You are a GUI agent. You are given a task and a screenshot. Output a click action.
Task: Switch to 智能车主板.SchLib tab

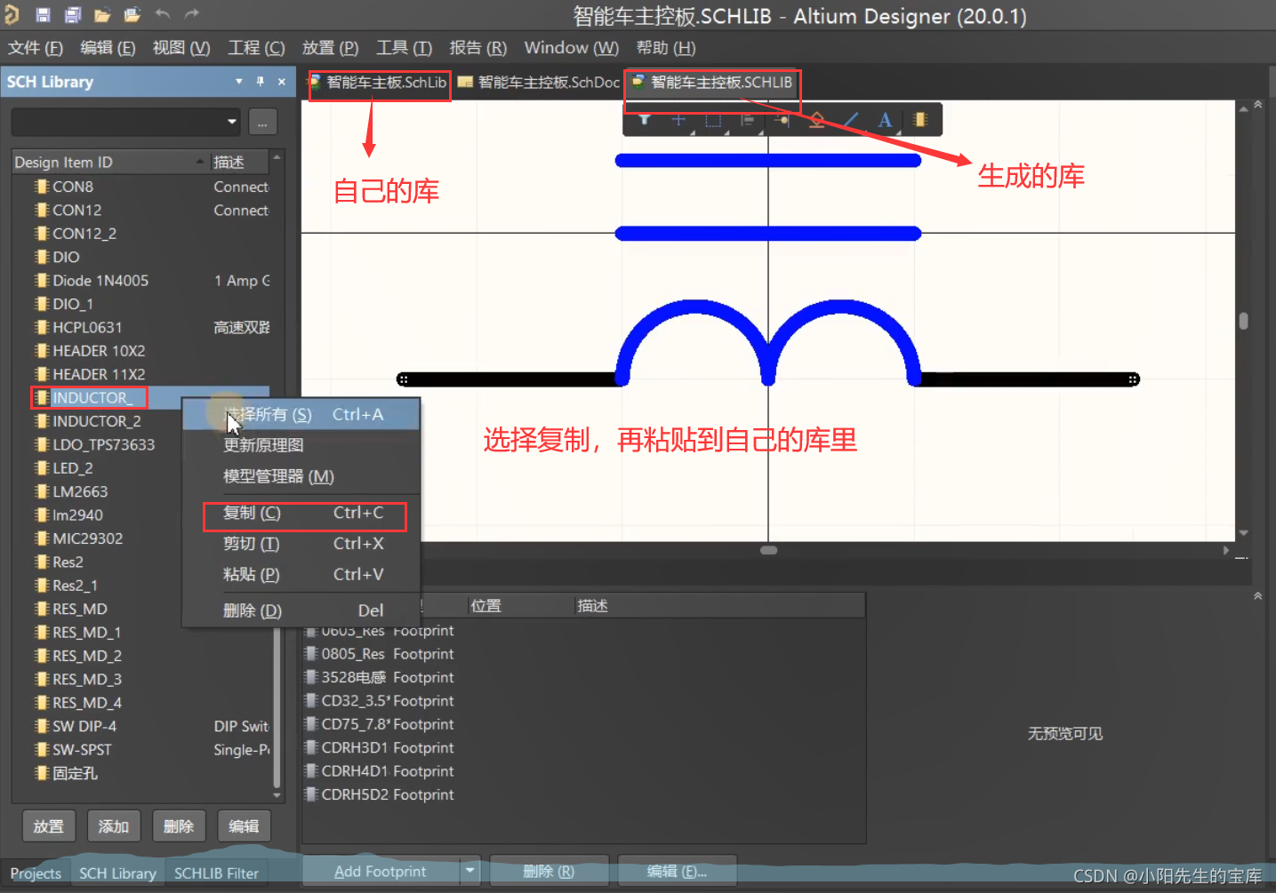[x=379, y=83]
